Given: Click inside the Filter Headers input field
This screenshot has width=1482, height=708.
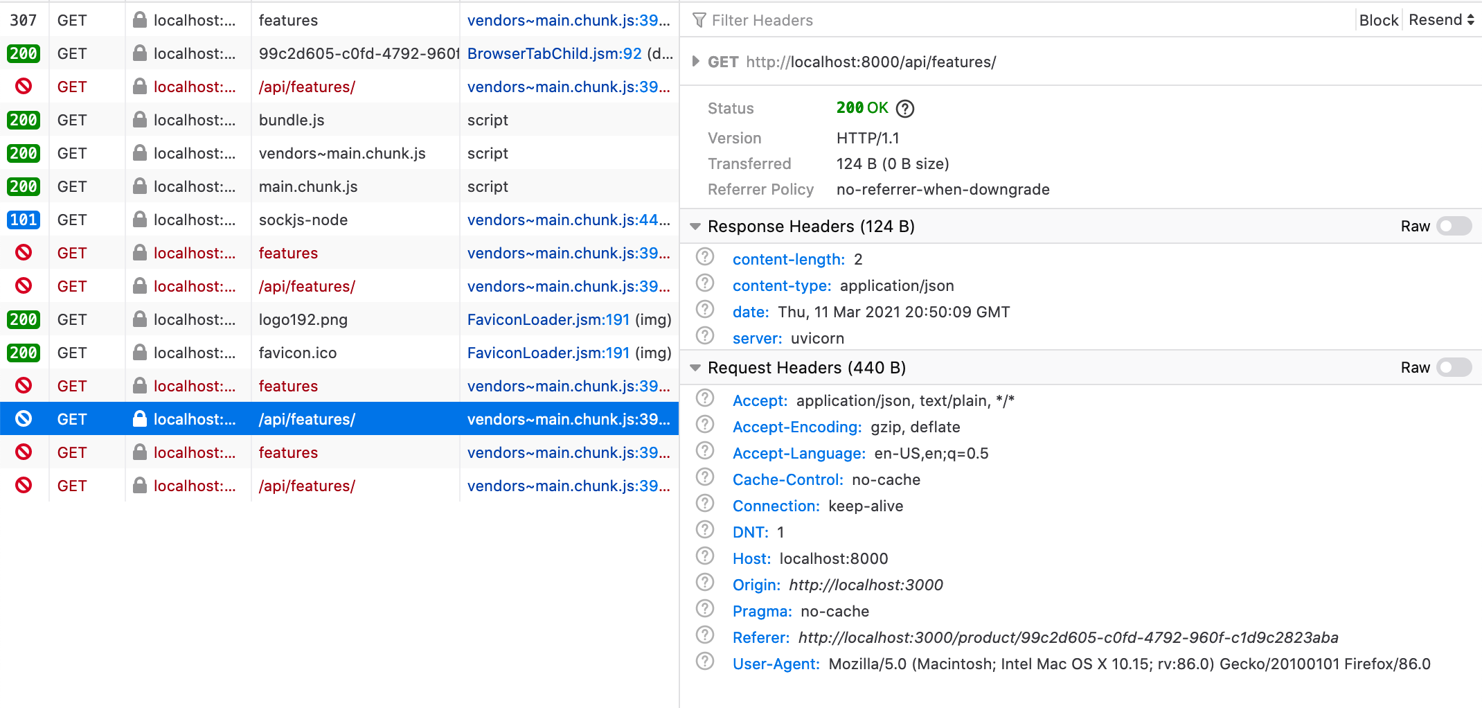Looking at the screenshot, I should pyautogui.click(x=831, y=20).
